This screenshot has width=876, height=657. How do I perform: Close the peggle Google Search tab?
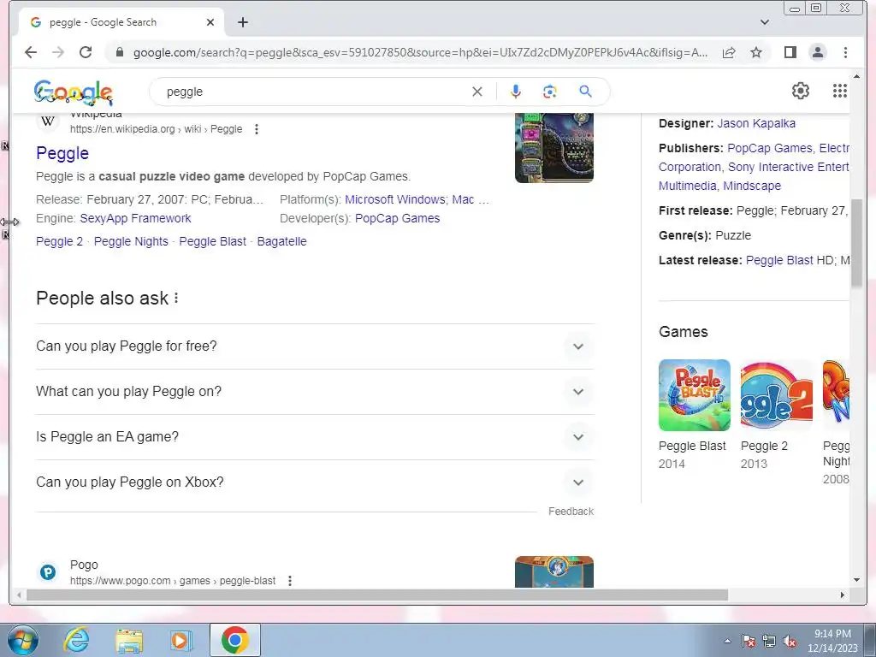210,22
